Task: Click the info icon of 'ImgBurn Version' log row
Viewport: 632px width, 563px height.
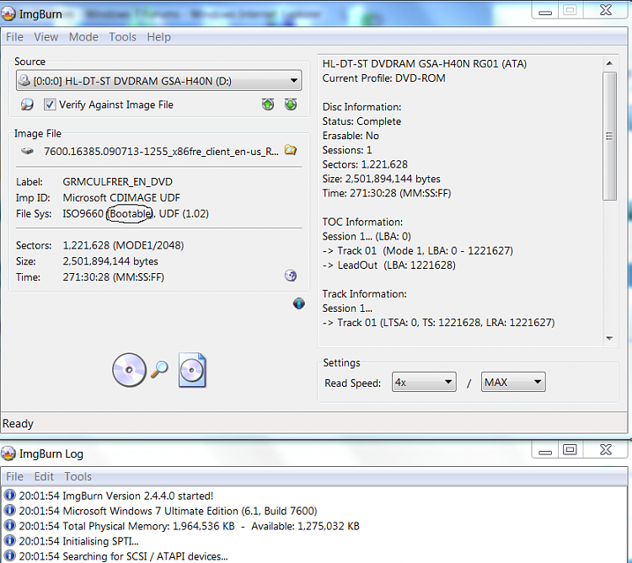Action: click(9, 495)
